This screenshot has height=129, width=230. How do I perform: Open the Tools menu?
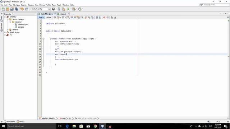coord(59,5)
